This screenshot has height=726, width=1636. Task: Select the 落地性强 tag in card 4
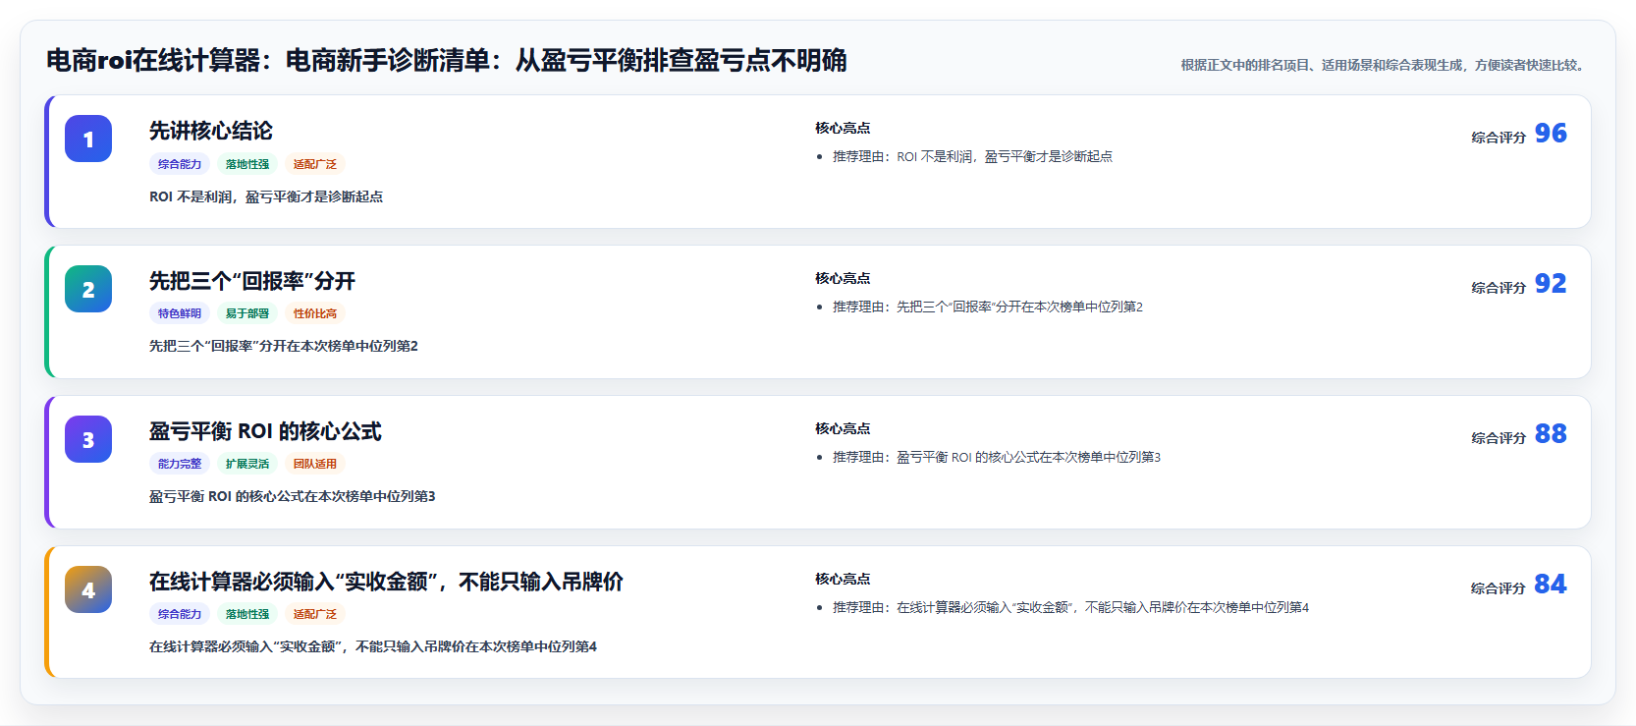click(247, 614)
